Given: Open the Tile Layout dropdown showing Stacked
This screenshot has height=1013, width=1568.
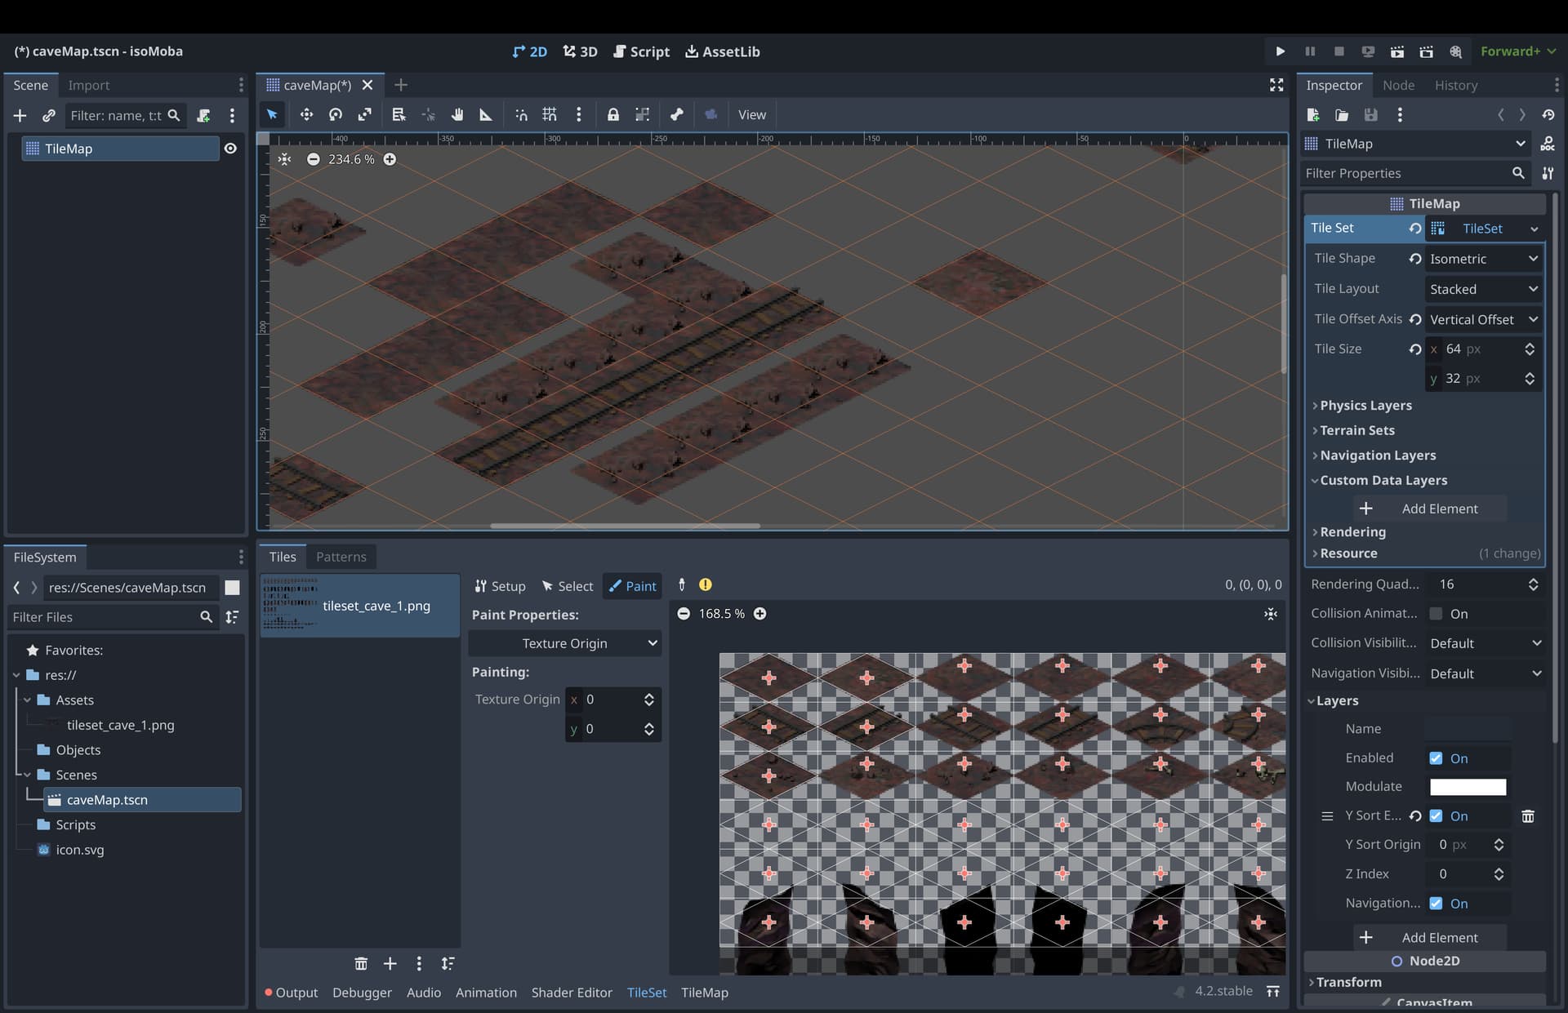Looking at the screenshot, I should (x=1482, y=288).
